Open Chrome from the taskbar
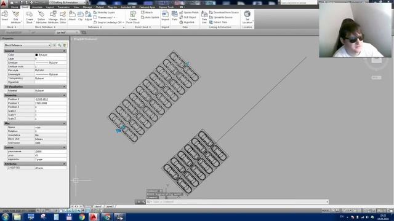 tap(82, 217)
